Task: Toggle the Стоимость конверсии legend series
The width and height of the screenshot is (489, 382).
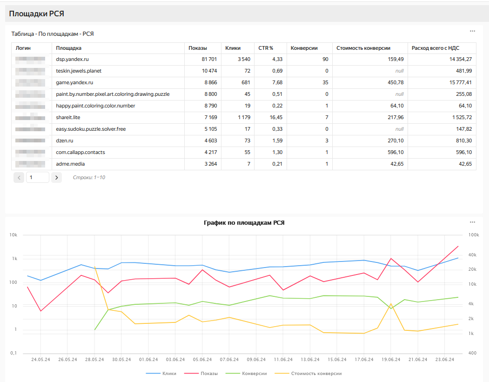Action: 308,373
